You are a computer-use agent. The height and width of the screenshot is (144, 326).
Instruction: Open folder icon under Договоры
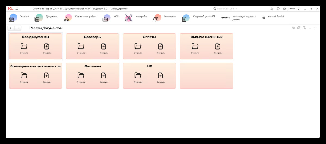(x=81, y=46)
